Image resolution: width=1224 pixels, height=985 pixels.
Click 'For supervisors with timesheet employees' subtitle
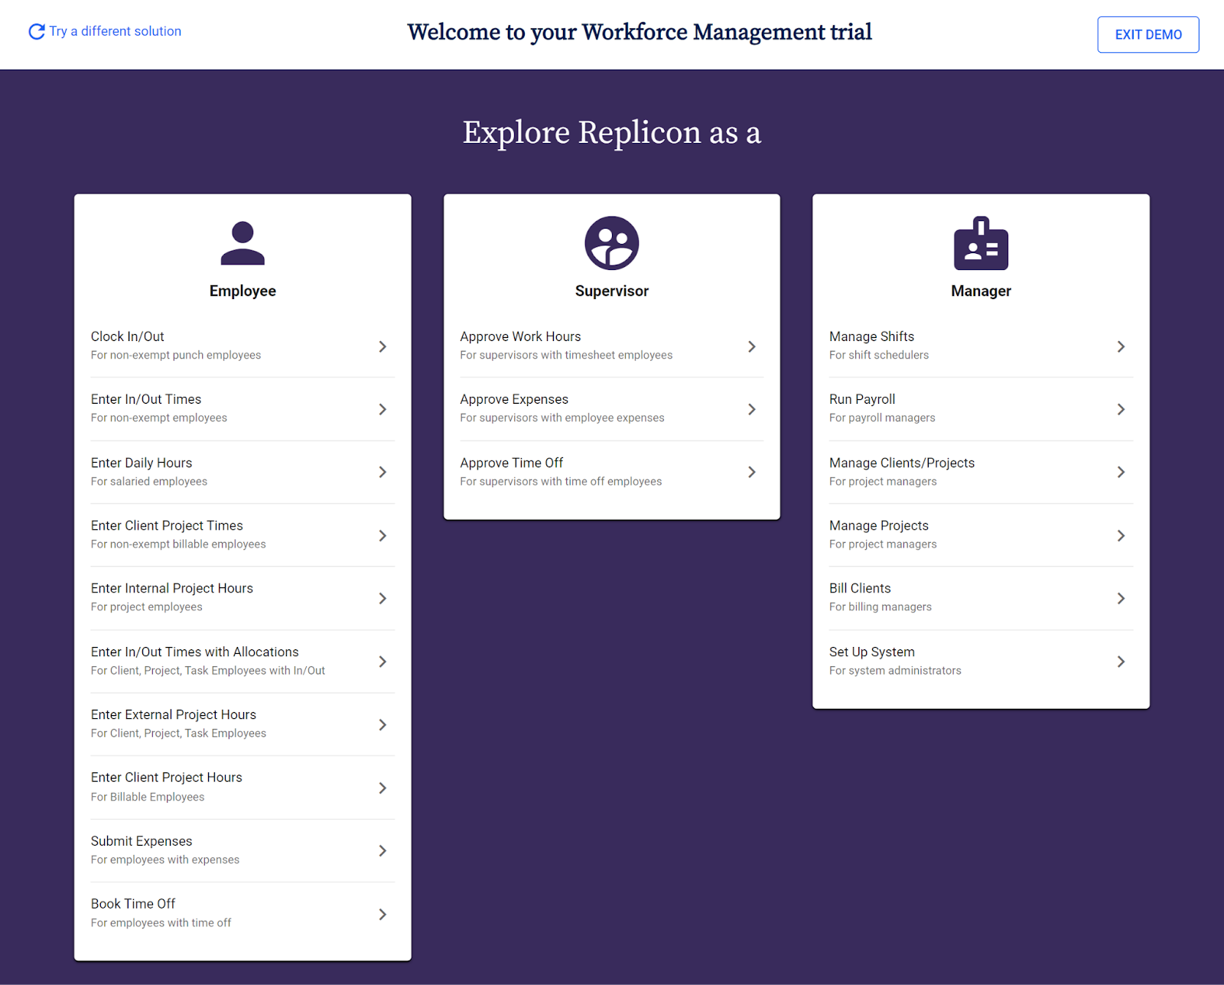[x=566, y=355]
